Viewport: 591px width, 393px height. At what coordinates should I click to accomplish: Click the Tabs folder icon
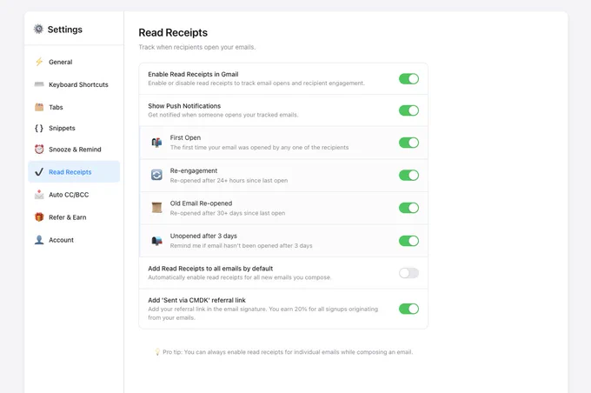pyautogui.click(x=39, y=107)
